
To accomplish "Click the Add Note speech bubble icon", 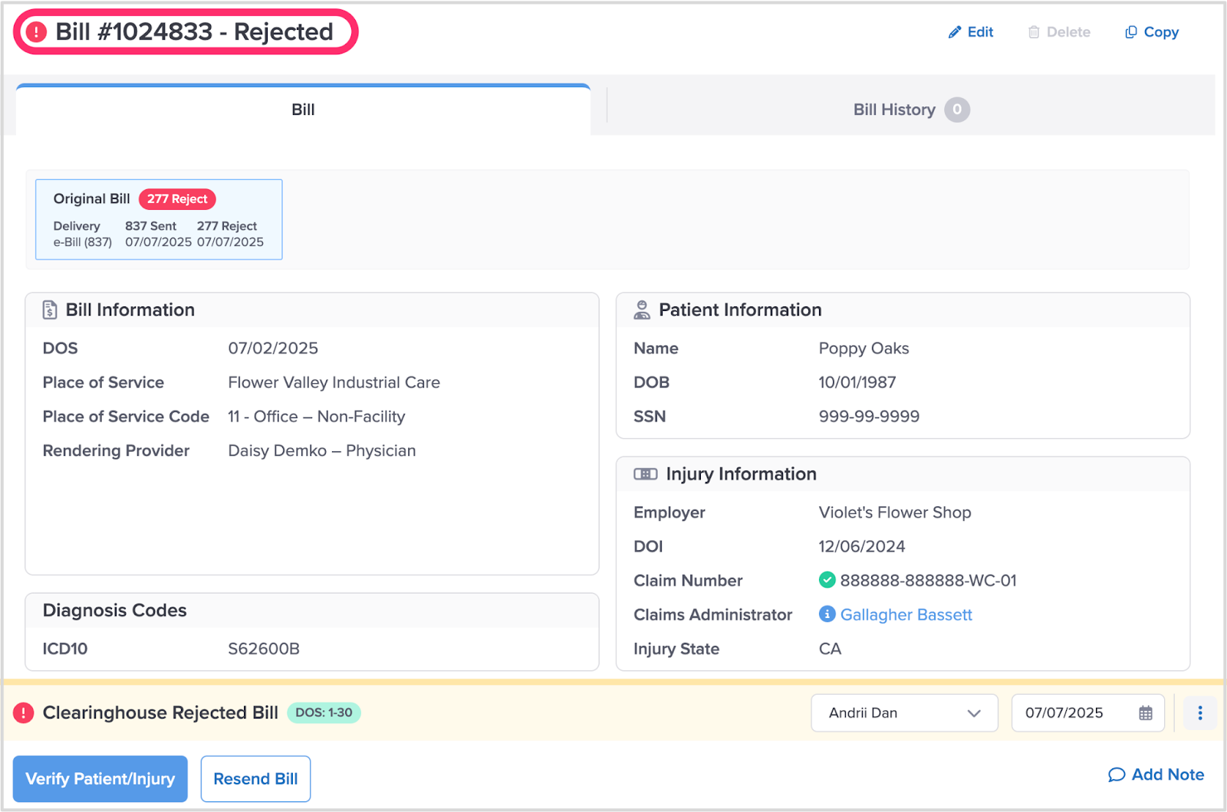I will tap(1116, 775).
